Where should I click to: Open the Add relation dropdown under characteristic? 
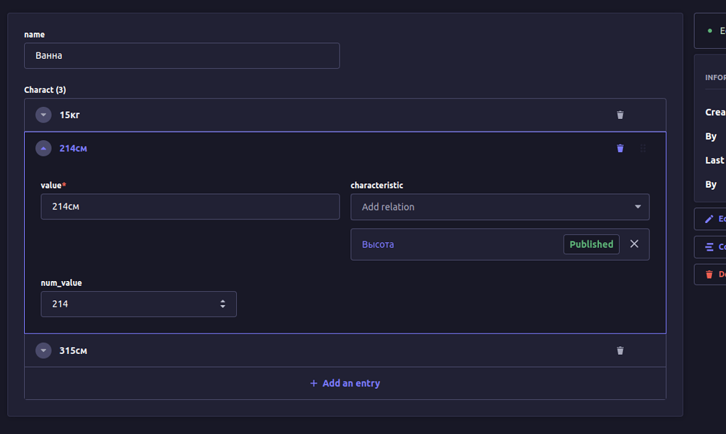coord(500,207)
